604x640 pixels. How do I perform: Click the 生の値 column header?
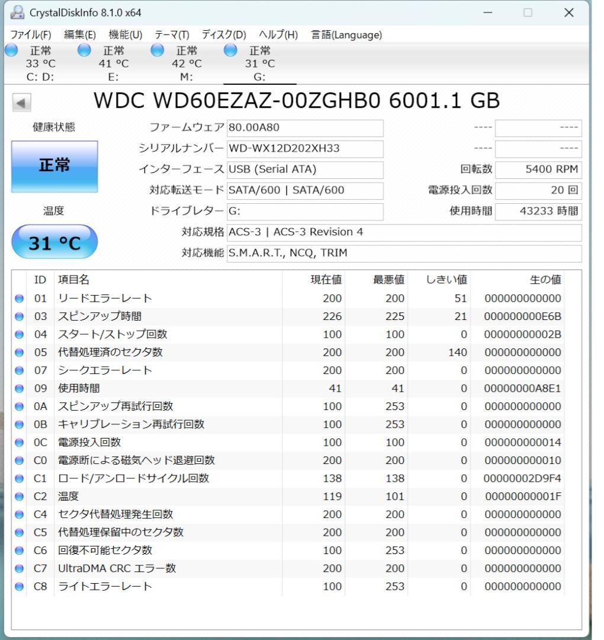coord(517,280)
